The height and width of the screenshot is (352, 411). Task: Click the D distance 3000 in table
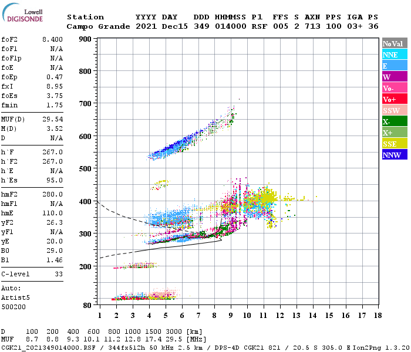coord(174,332)
